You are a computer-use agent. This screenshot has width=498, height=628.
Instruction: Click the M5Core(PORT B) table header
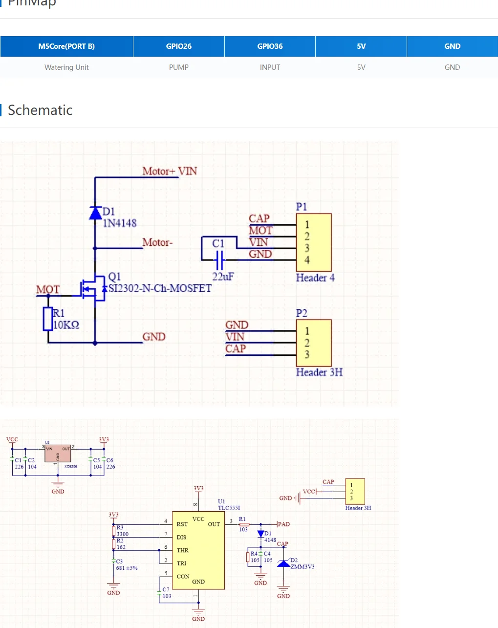[66, 46]
